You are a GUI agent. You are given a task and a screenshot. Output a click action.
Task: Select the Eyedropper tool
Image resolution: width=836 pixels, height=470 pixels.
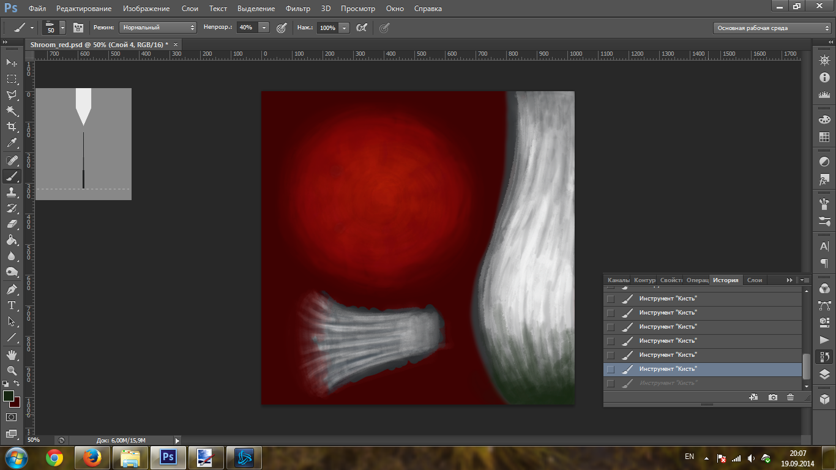click(12, 143)
